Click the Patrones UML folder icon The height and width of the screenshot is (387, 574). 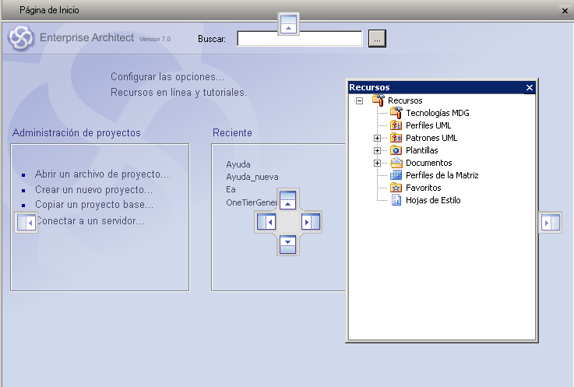(396, 138)
